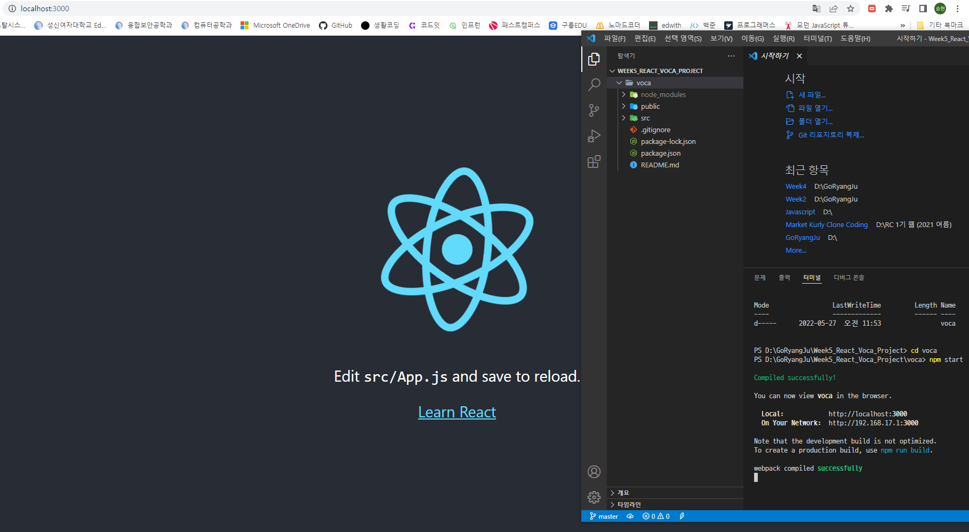Screen dimensions: 969x532
Task: Click the Chrome share page icon
Action: coord(834,9)
